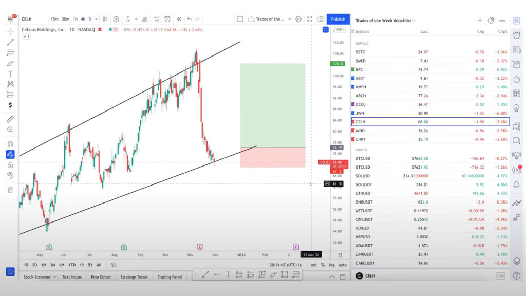
Task: Expand the indicator templates dropdown arrow
Action: click(136, 19)
